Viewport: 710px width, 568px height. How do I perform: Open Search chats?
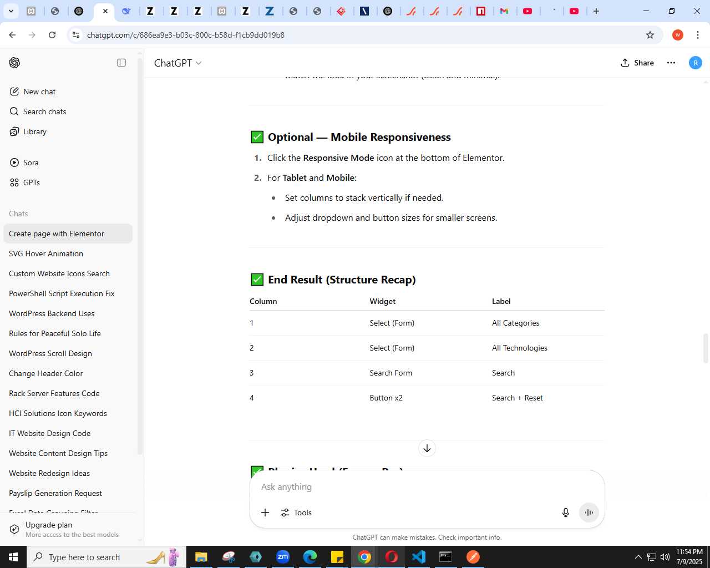[44, 111]
